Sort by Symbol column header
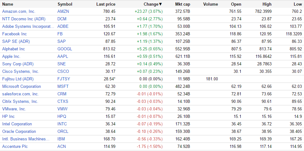Viewport: 304px width, 151px height. pyautogui.click(x=65, y=4)
